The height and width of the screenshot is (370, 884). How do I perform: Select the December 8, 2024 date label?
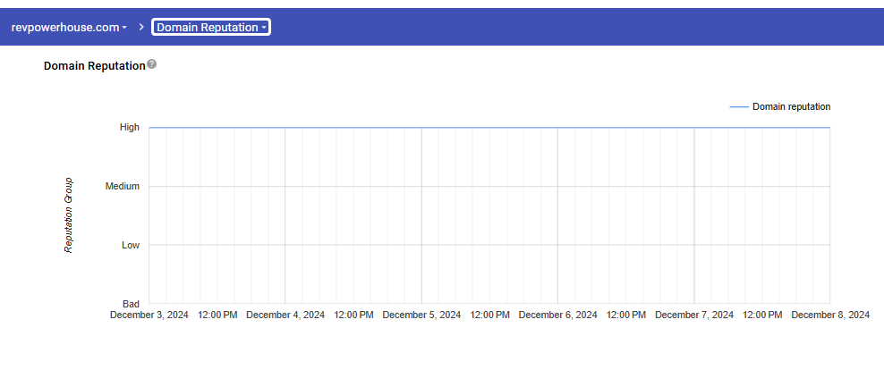(x=829, y=315)
